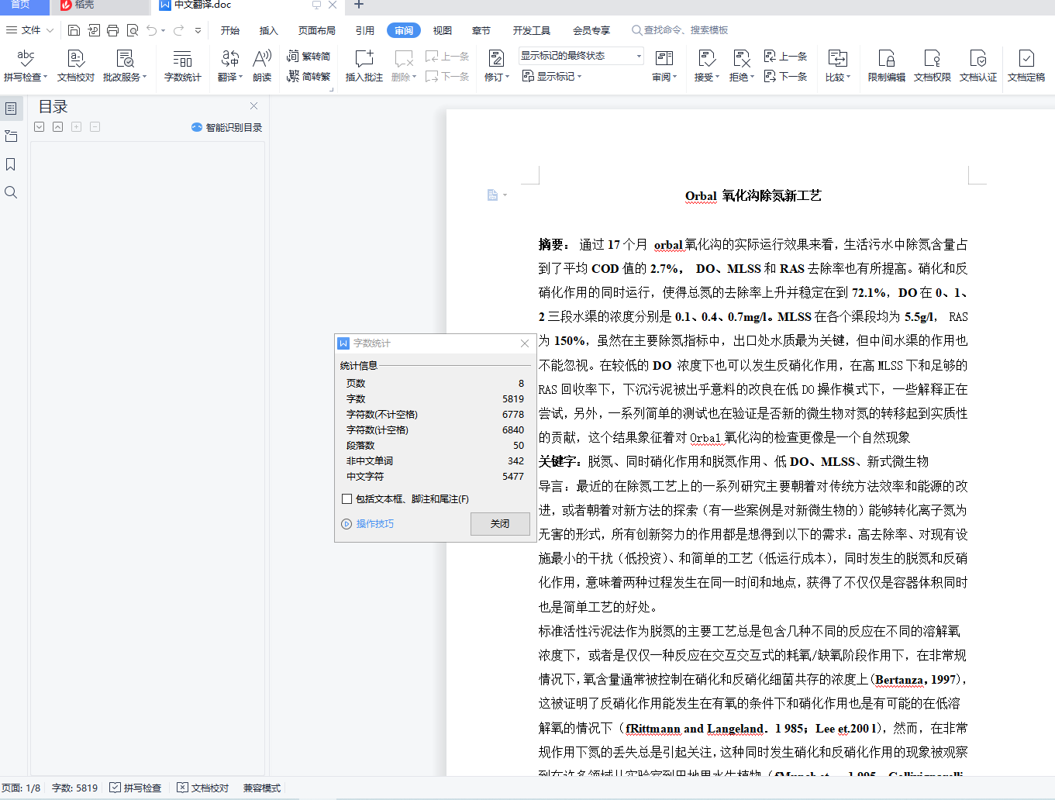The height and width of the screenshot is (800, 1055).
Task: Expand the 文件 menu arrow
Action: coord(50,30)
